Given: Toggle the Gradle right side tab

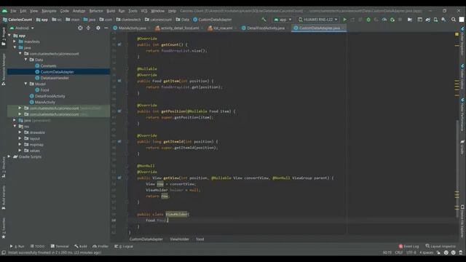Looking at the screenshot, I should [x=462, y=147].
